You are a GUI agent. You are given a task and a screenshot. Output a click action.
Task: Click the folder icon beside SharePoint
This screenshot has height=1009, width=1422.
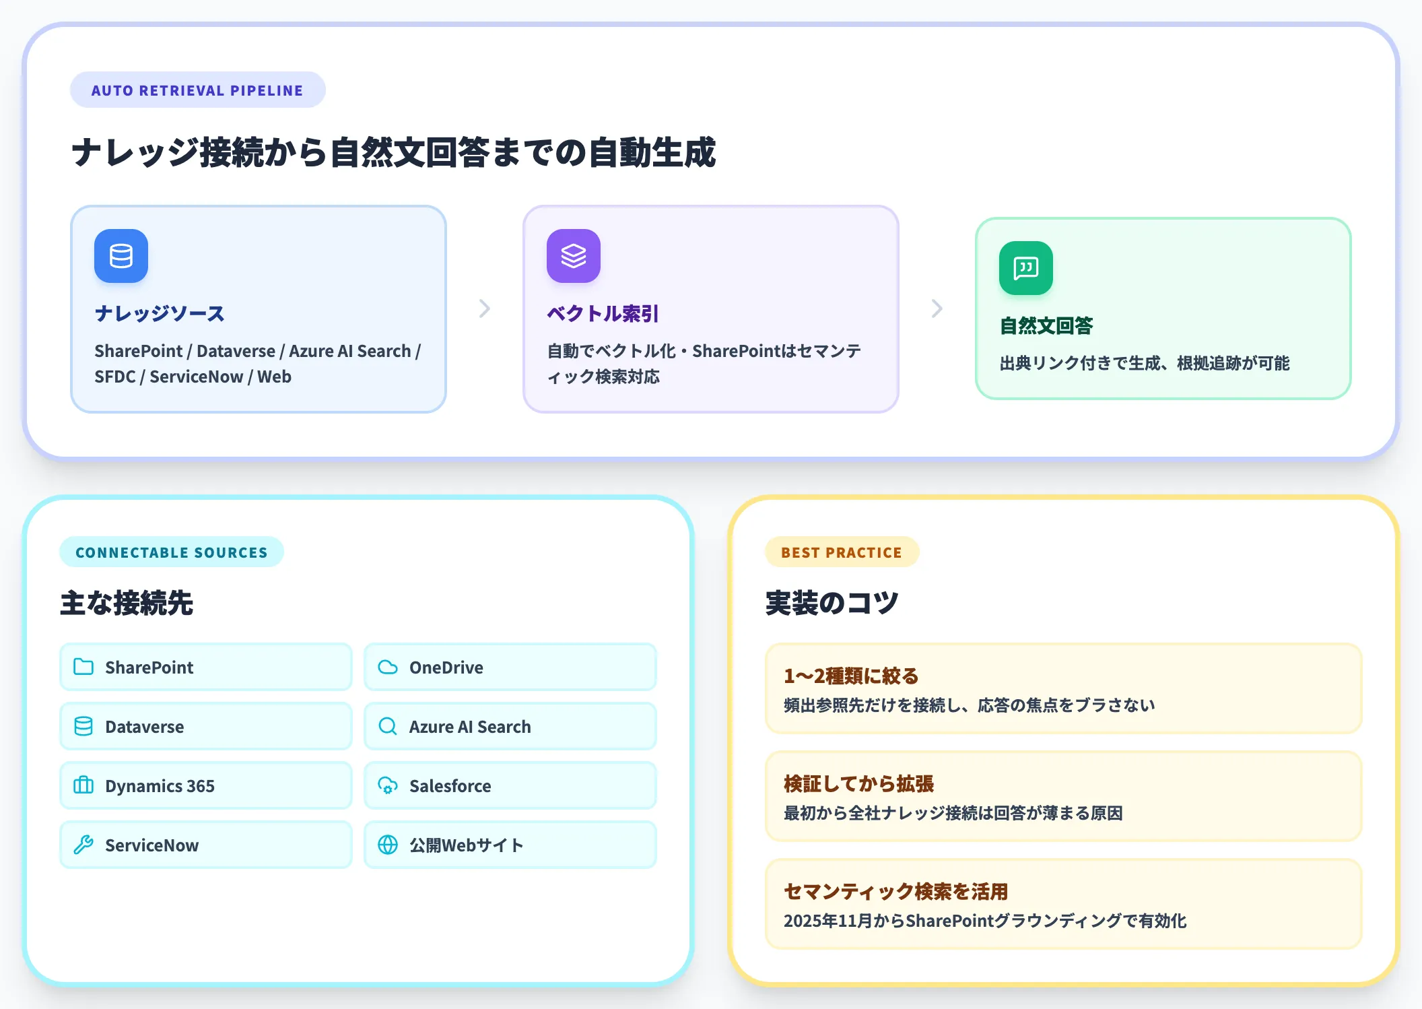coord(83,667)
